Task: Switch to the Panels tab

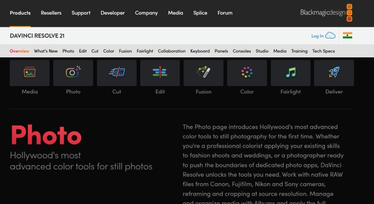Action: coord(221,51)
